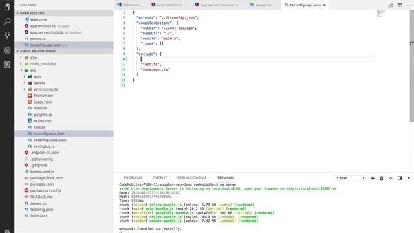
Task: Open styles.css in the file tree
Action: (x=64, y=121)
